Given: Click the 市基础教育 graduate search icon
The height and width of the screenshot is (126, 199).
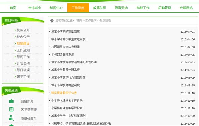Looking at the screenshot, I should pyautogui.click(x=11, y=118).
